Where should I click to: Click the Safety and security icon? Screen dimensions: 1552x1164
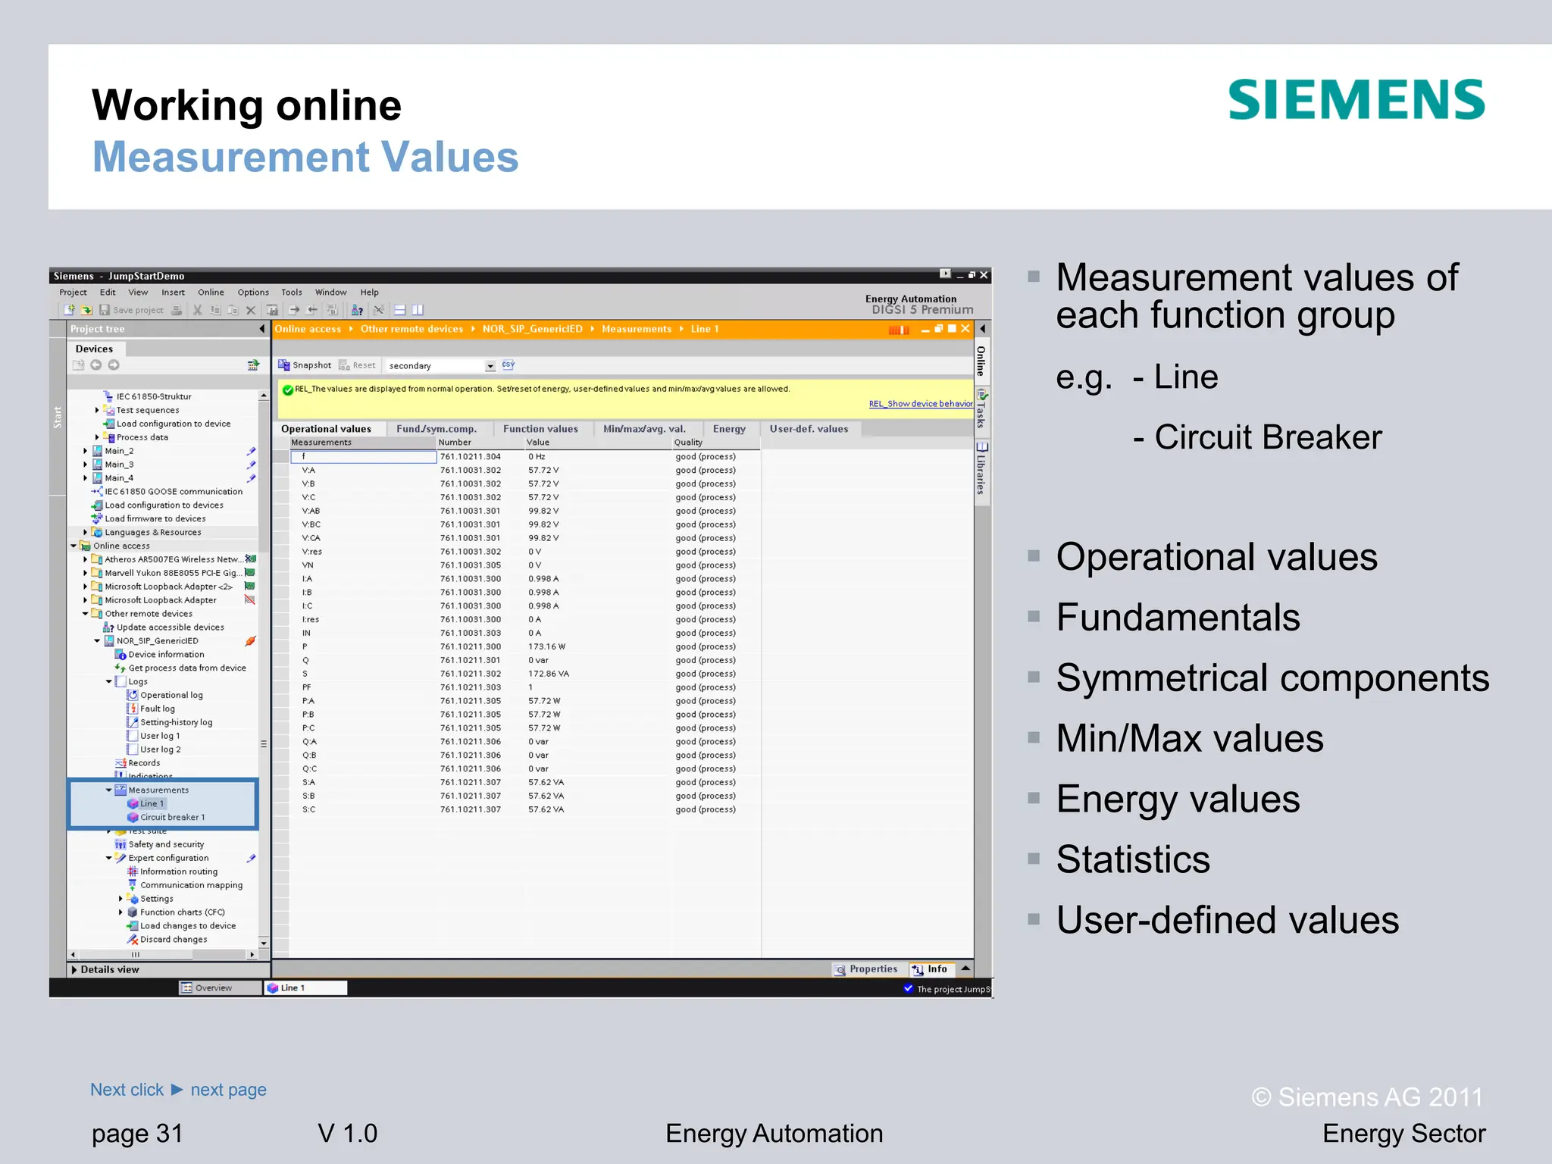(x=120, y=844)
